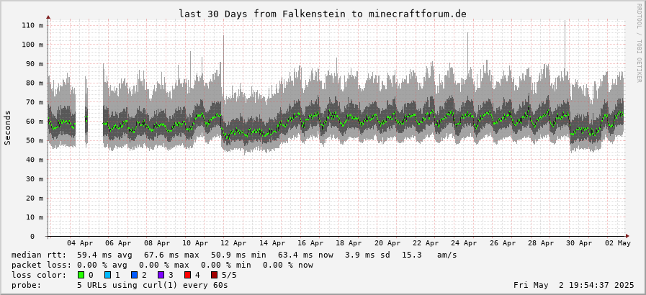Click the '5 URLs using curl(1) every 60s' text
Image resolution: width=646 pixels, height=295 pixels.
153,285
